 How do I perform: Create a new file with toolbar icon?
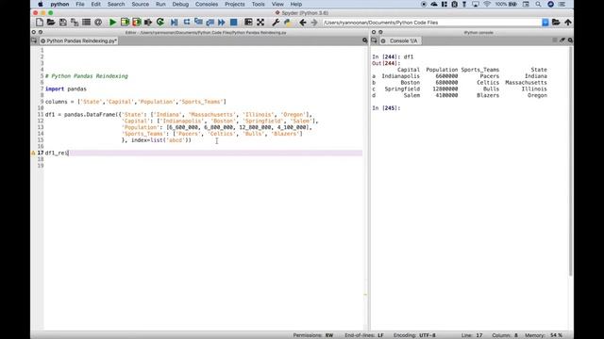(40, 23)
